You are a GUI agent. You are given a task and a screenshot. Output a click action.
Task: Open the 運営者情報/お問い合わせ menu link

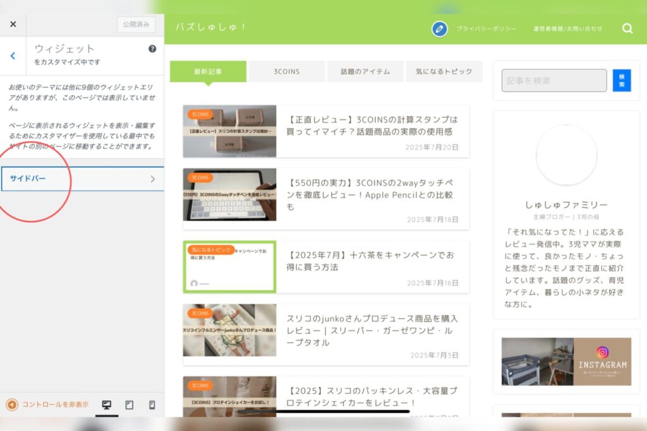pos(567,29)
